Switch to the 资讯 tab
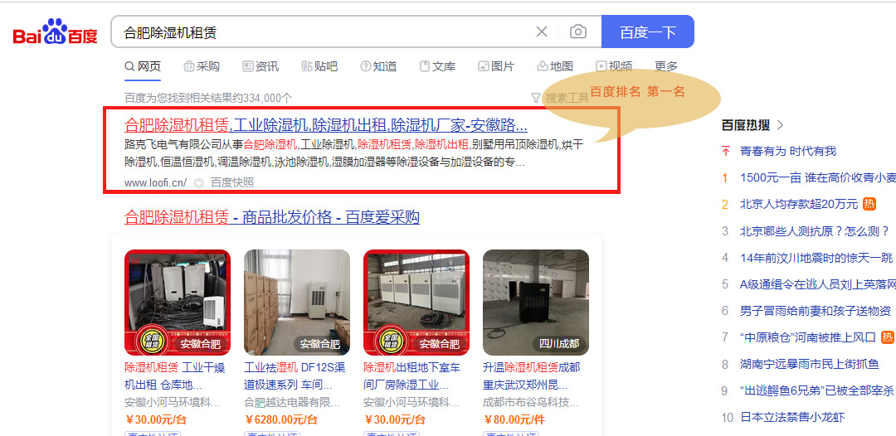This screenshot has height=436, width=896. point(261,67)
